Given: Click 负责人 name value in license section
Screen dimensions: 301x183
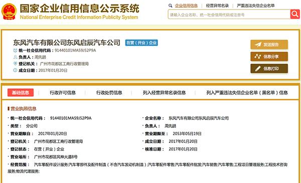Looking at the screenshot, I should pos(170,126).
